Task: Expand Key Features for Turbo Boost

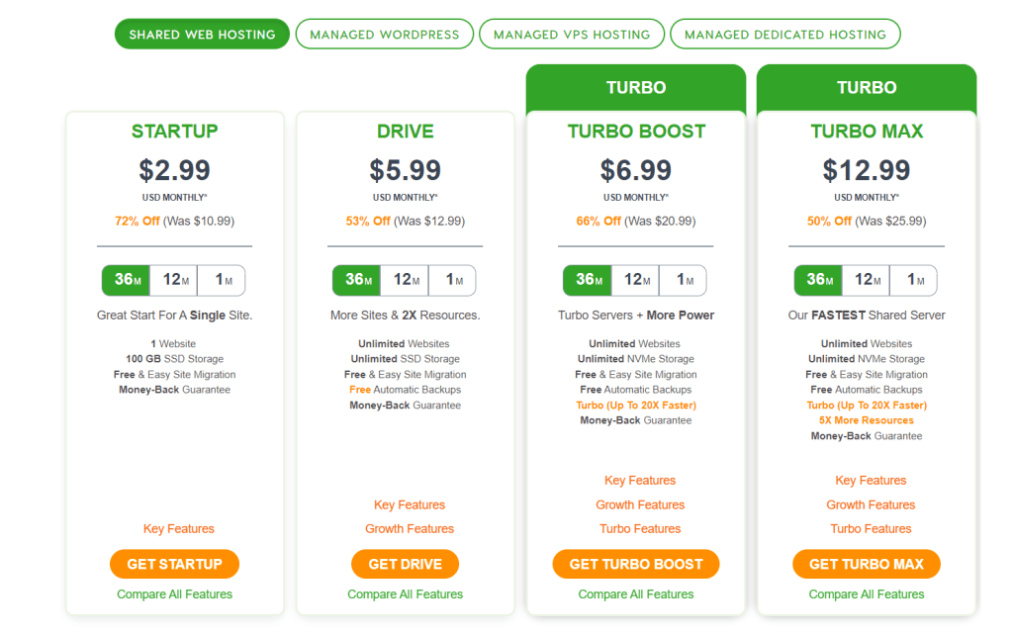Action: tap(640, 481)
